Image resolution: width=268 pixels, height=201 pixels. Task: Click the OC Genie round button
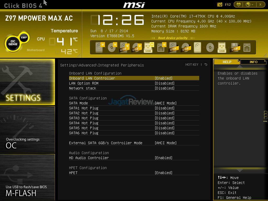click(13, 43)
